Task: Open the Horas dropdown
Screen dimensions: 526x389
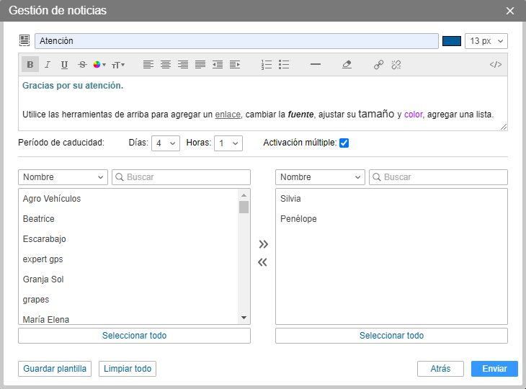Action: [x=228, y=143]
